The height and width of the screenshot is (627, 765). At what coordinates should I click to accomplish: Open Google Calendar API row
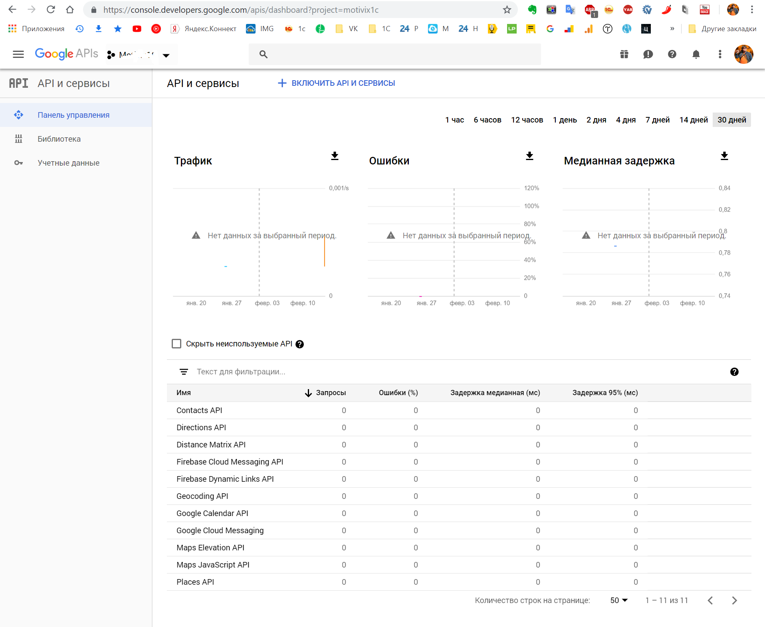459,513
